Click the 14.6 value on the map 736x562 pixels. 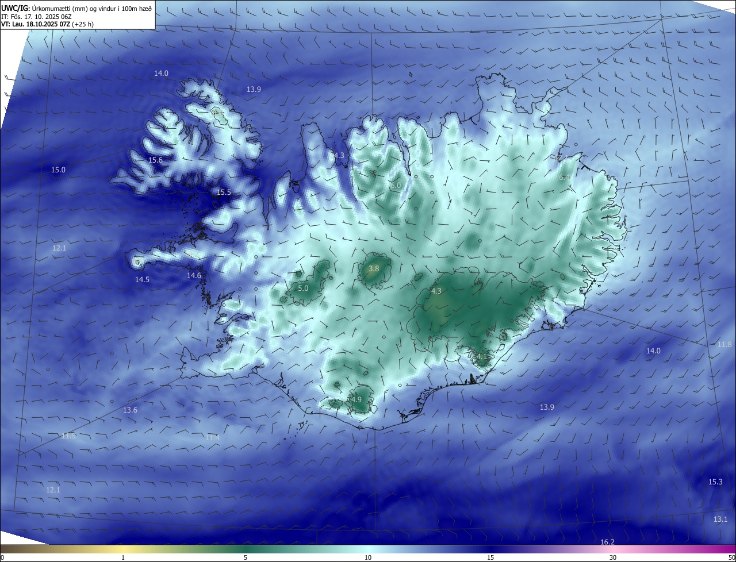[194, 276]
